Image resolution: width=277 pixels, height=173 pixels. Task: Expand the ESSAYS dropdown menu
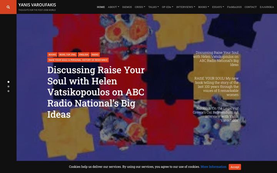(x=218, y=7)
